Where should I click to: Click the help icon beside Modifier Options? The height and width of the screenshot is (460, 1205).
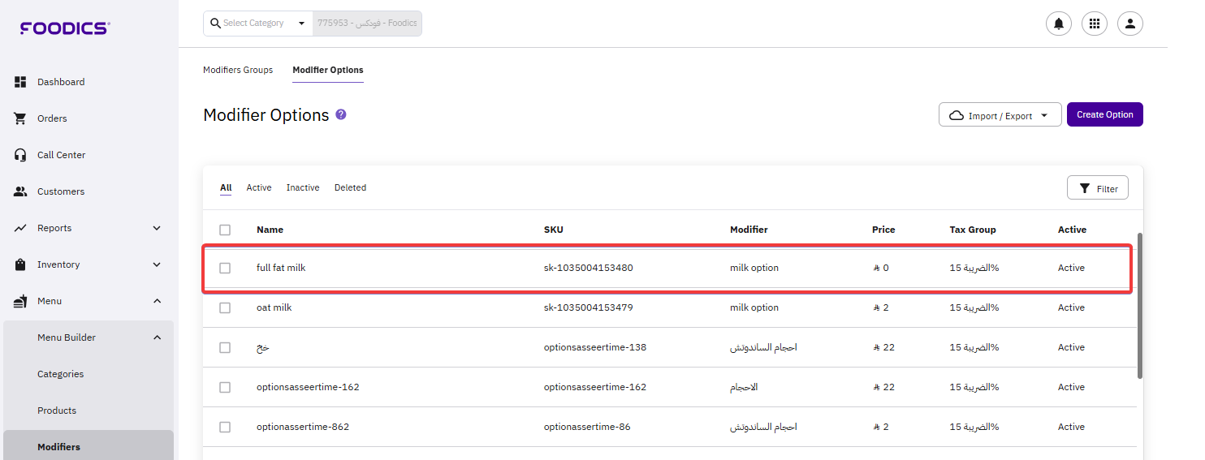[341, 114]
